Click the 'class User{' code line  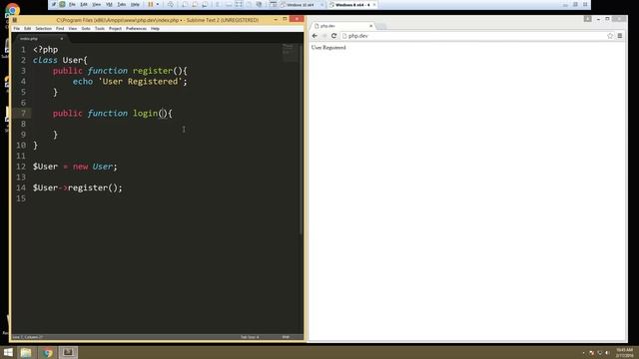[60, 60]
